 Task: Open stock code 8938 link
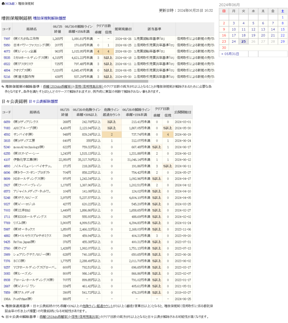7,280
